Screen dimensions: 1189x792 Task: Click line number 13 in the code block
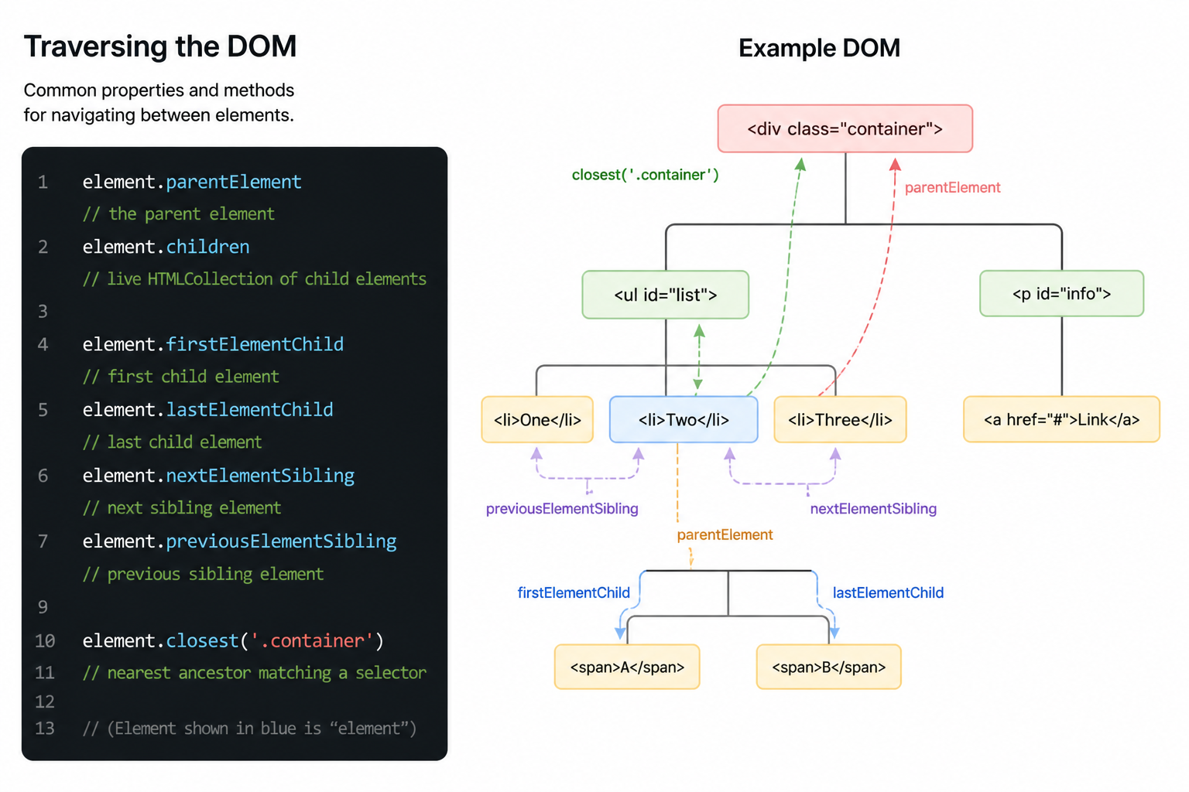click(x=45, y=729)
